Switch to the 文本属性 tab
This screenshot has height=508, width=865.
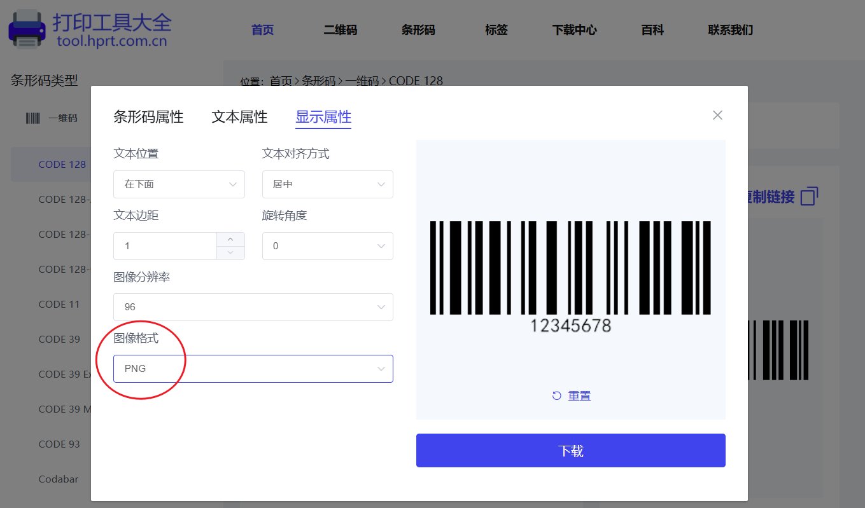239,117
